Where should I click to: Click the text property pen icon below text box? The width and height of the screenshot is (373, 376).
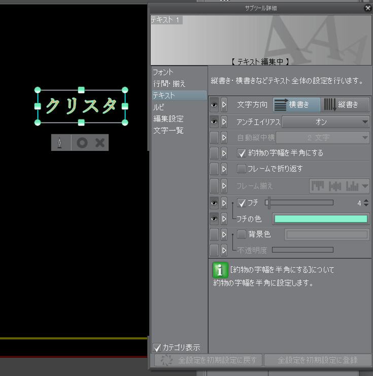click(x=60, y=143)
